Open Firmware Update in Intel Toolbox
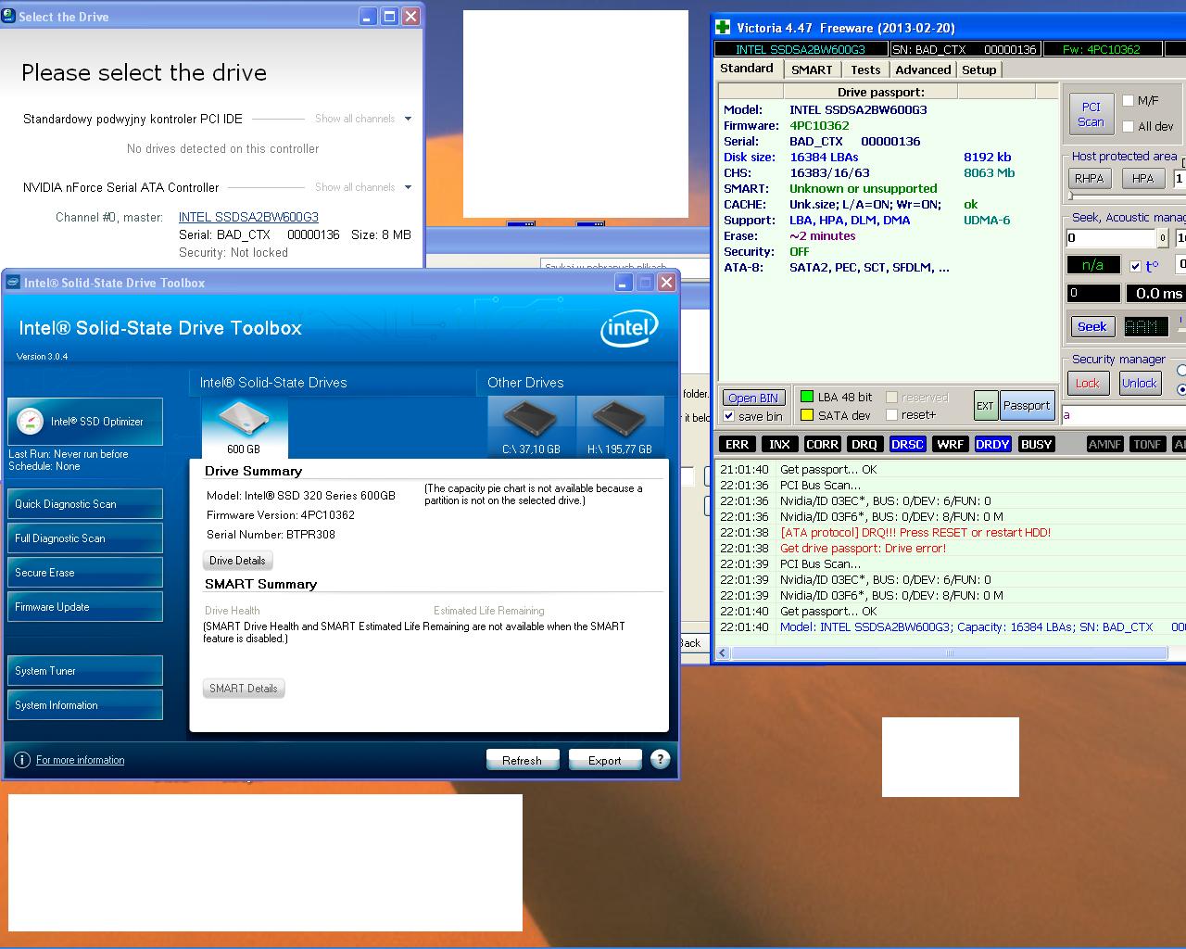 [x=85, y=607]
